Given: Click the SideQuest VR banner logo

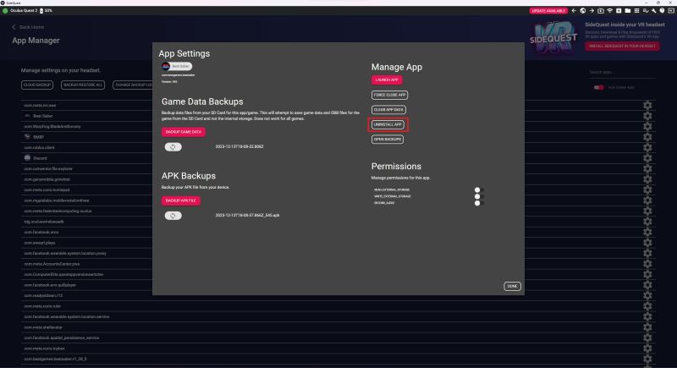Looking at the screenshot, I should 553,38.
